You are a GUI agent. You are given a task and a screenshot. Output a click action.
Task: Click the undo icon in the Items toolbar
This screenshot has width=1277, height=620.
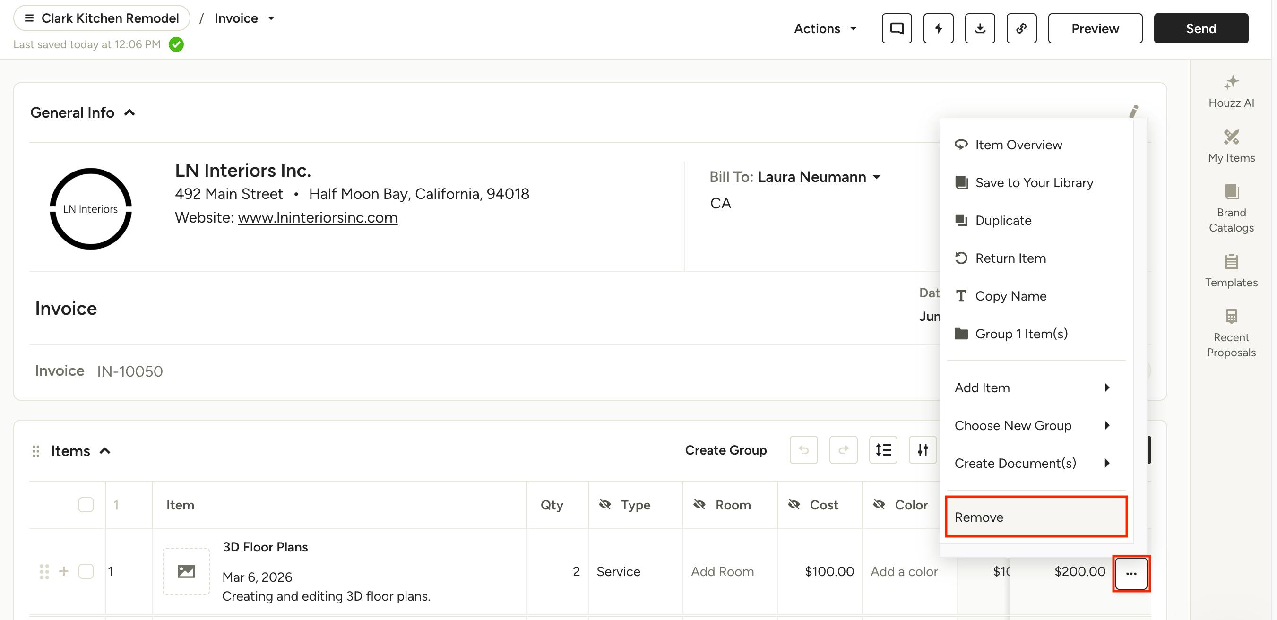(x=803, y=450)
